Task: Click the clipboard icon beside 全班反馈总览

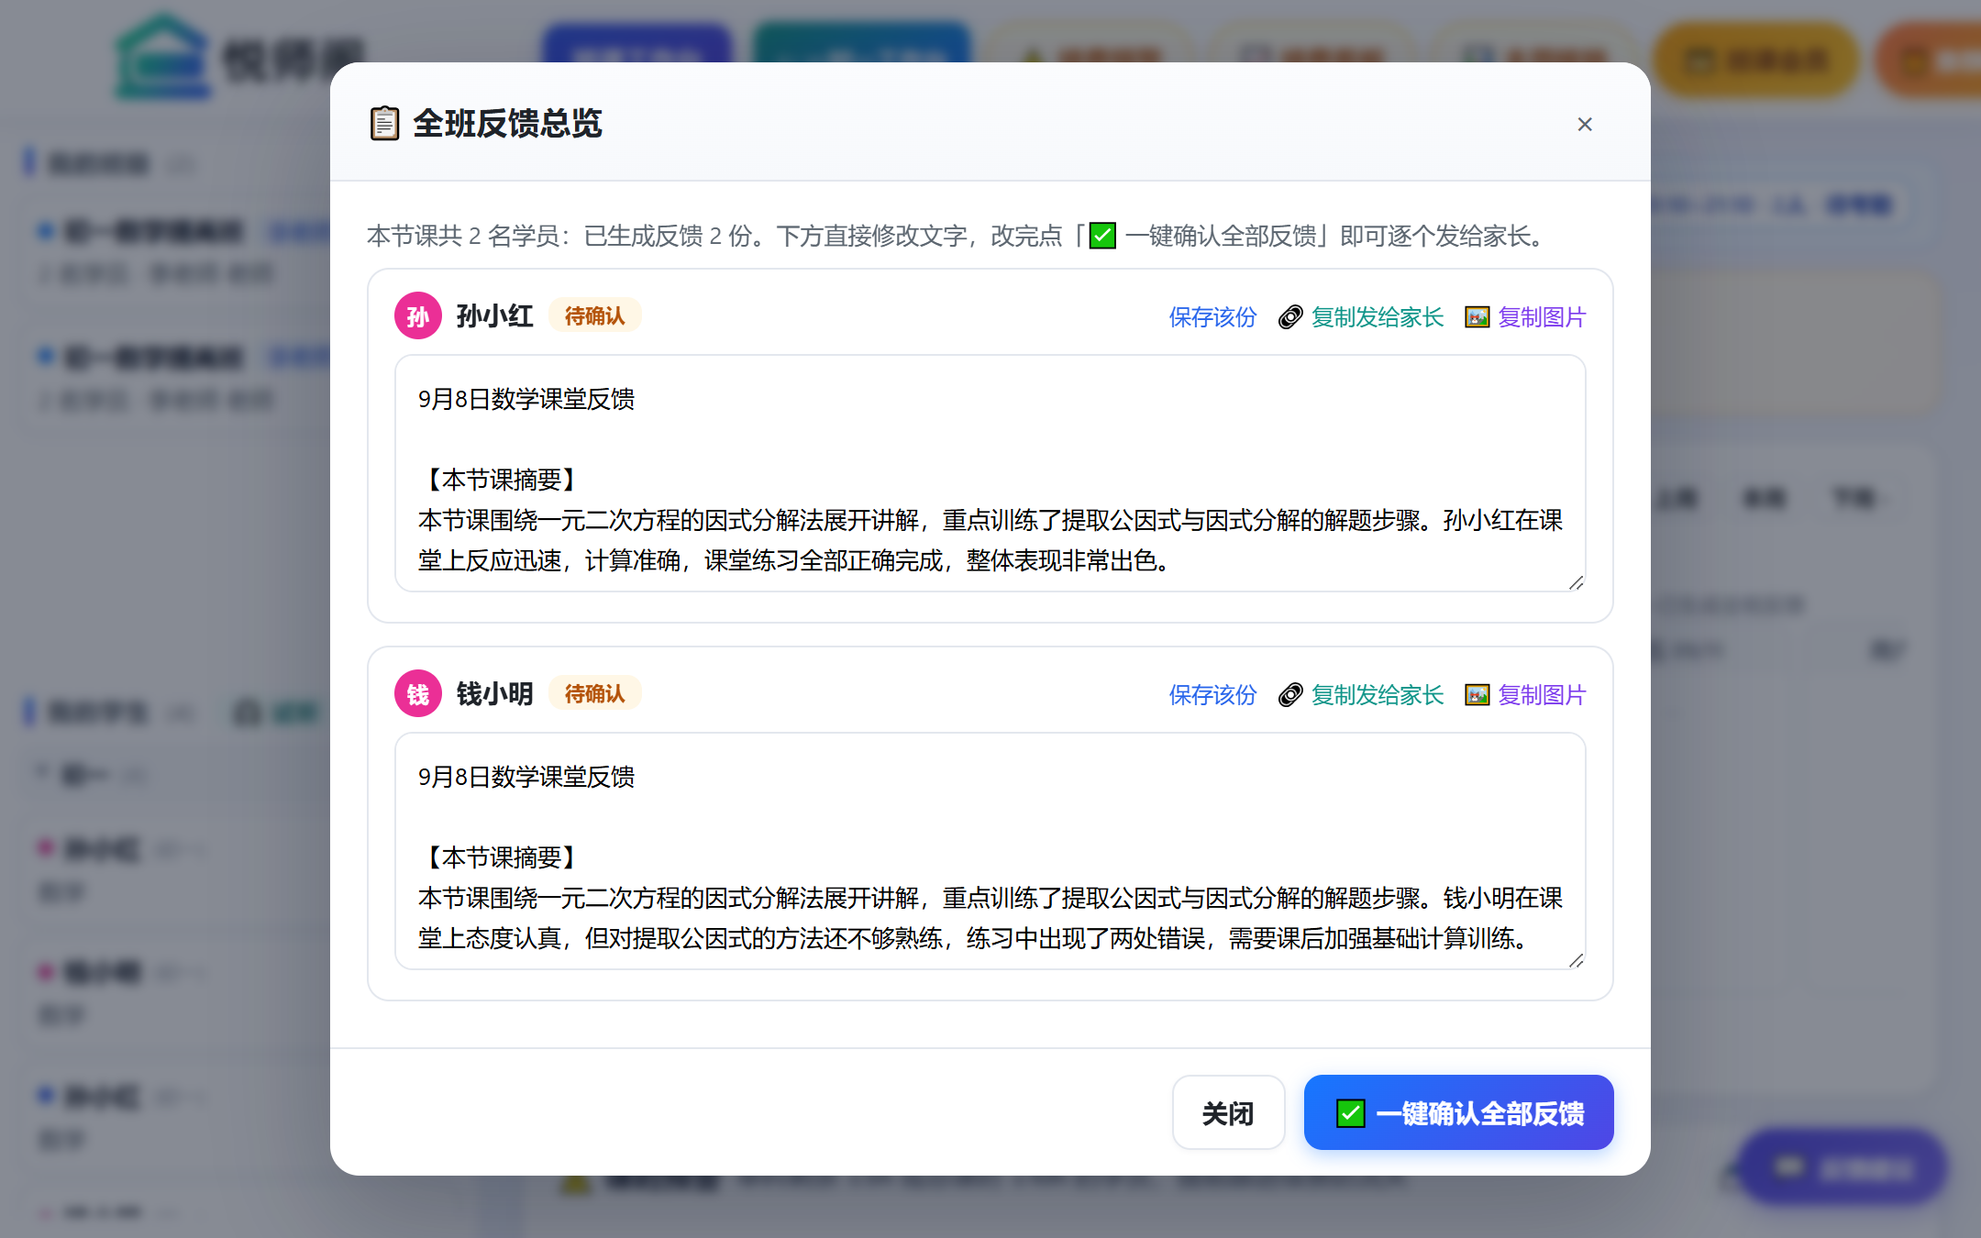Action: coord(384,123)
